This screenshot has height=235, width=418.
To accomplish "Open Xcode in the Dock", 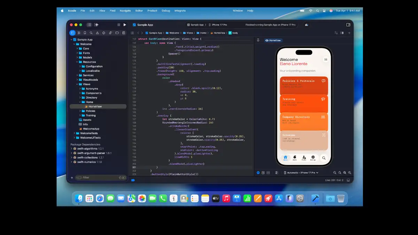I will pos(315,198).
